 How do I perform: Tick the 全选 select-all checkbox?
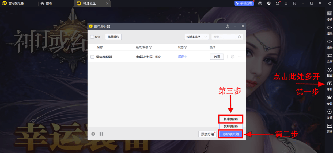[x=92, y=37]
